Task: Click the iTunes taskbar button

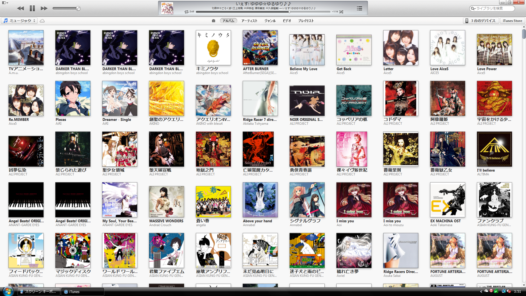Action: [x=82, y=292]
